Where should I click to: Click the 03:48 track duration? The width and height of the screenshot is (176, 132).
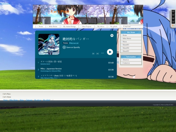click(x=111, y=63)
